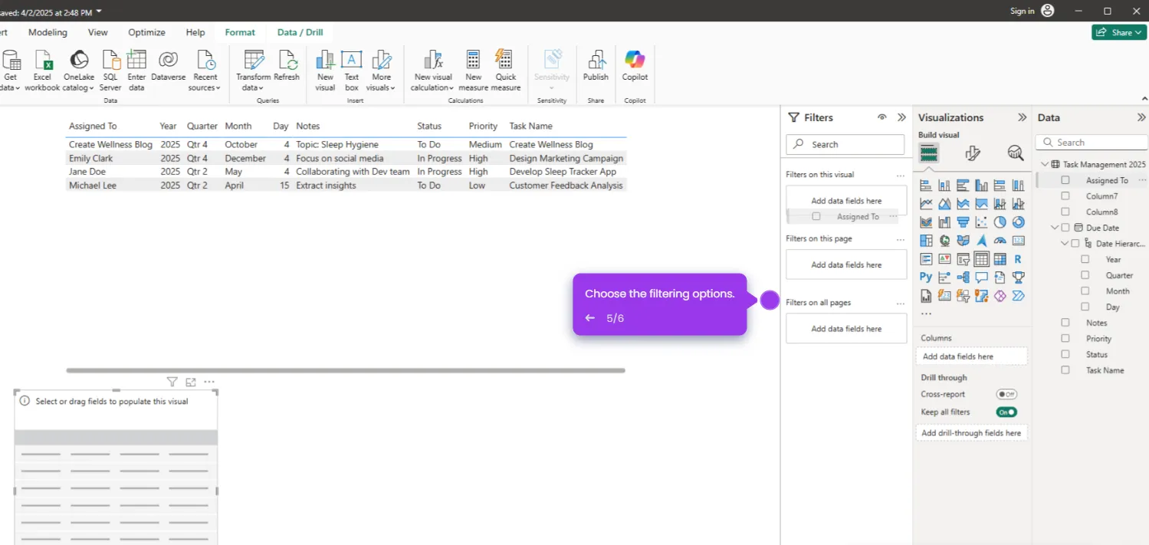Viewport: 1149px width, 545px height.
Task: Open the Optimize tab
Action: [146, 32]
